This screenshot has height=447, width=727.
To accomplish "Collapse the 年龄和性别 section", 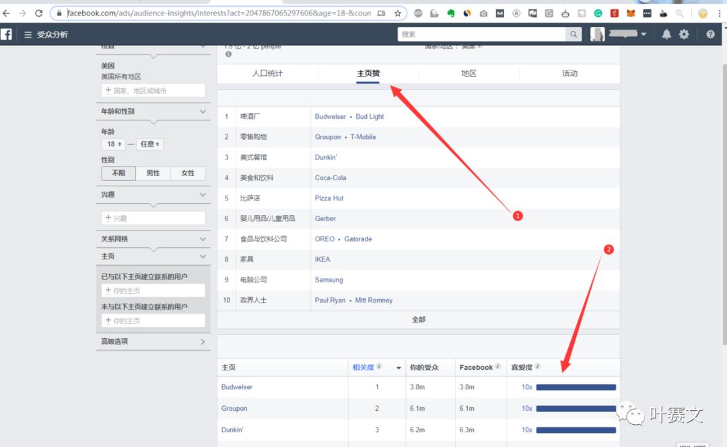I will 203,112.
